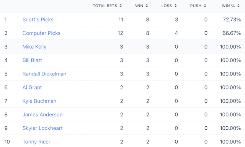Click the Win column sort icon

(x=147, y=6)
